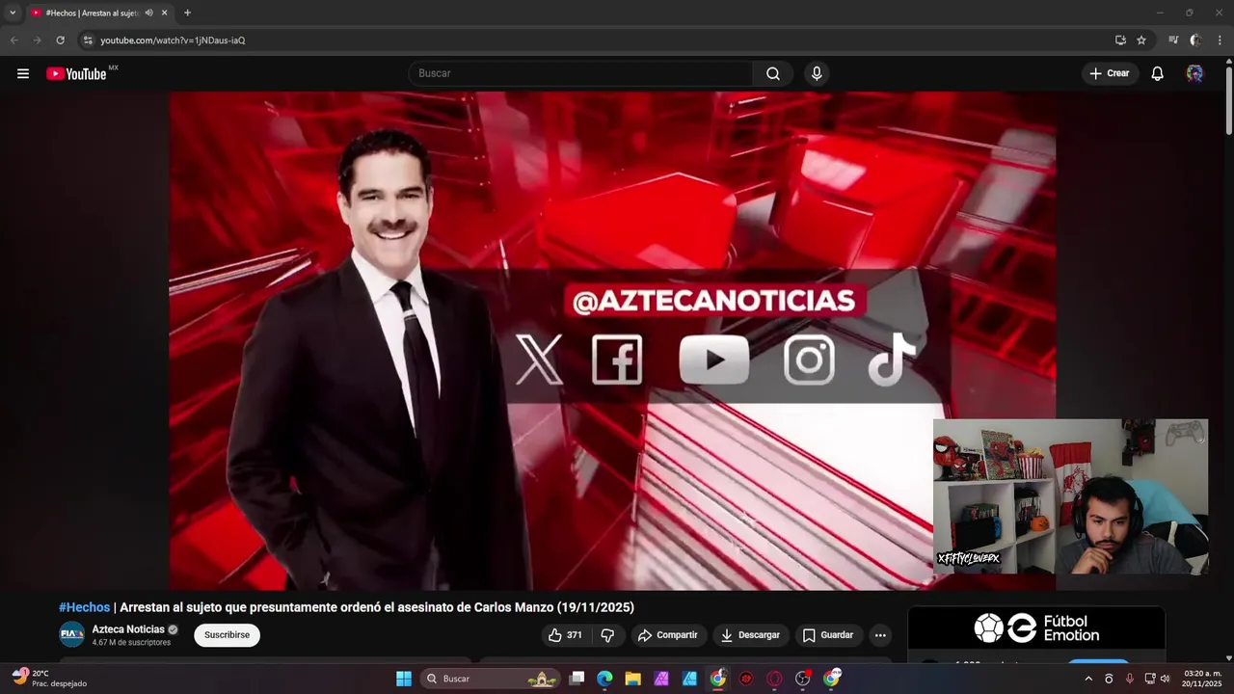The image size is (1234, 694).
Task: Click the Crear button
Action: click(x=1110, y=73)
